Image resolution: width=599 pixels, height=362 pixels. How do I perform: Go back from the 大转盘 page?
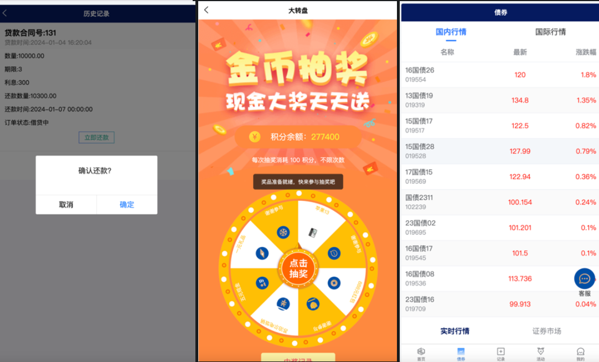[206, 10]
